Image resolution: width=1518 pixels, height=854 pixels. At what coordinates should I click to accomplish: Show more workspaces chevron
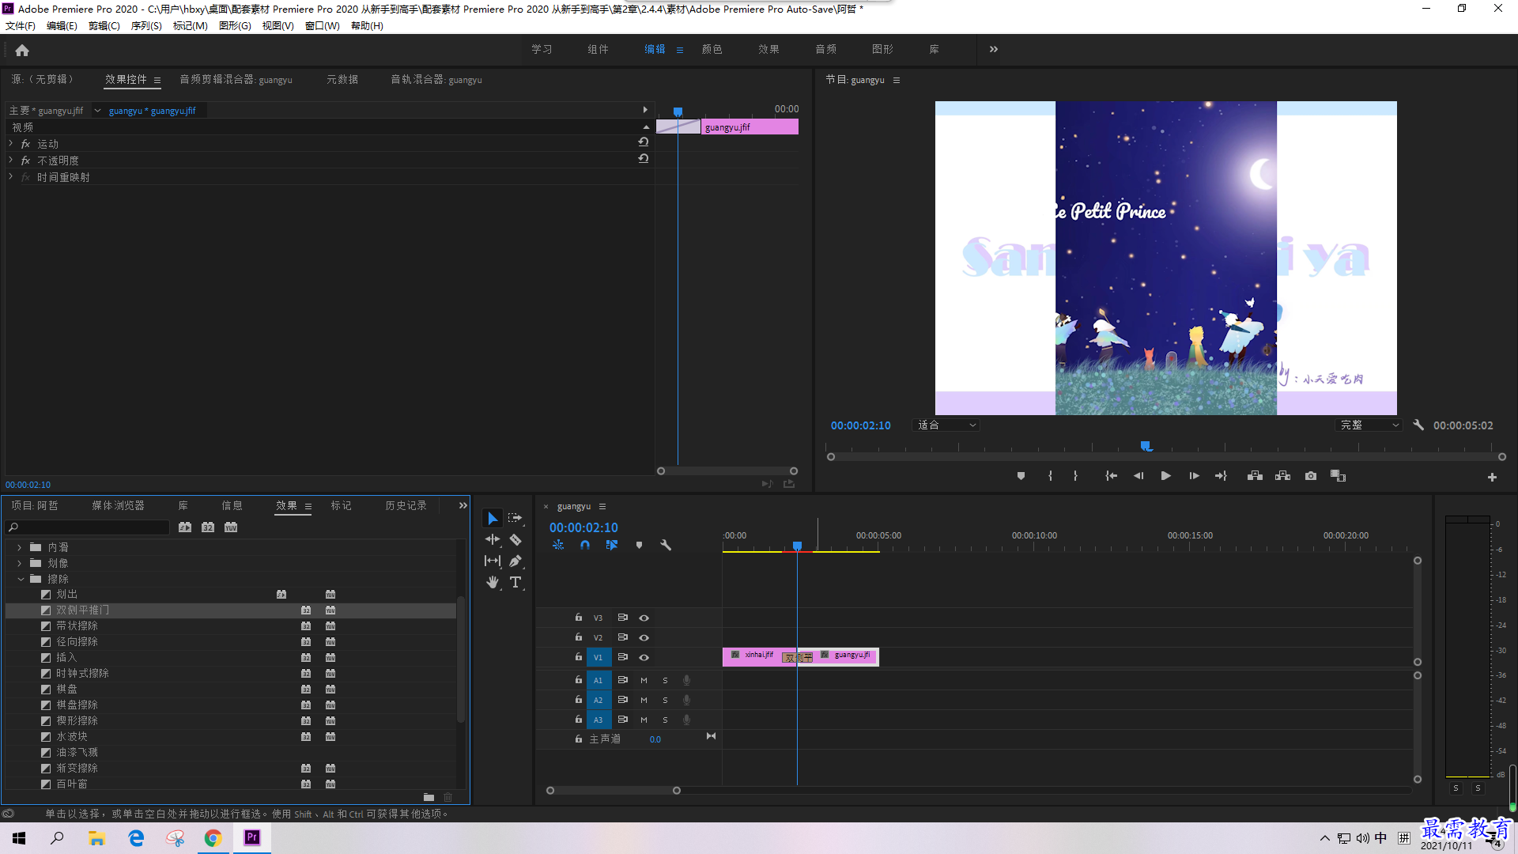point(994,49)
